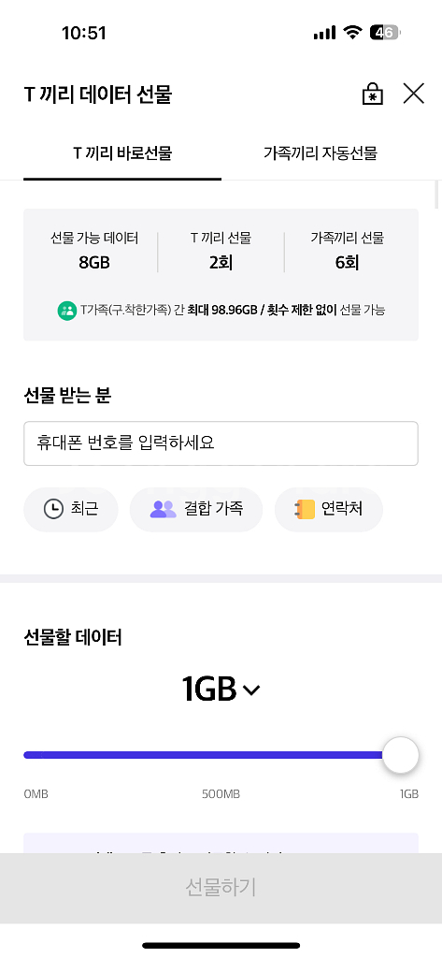
Task: Open contacts via 연락처 chip
Action: coord(328,509)
